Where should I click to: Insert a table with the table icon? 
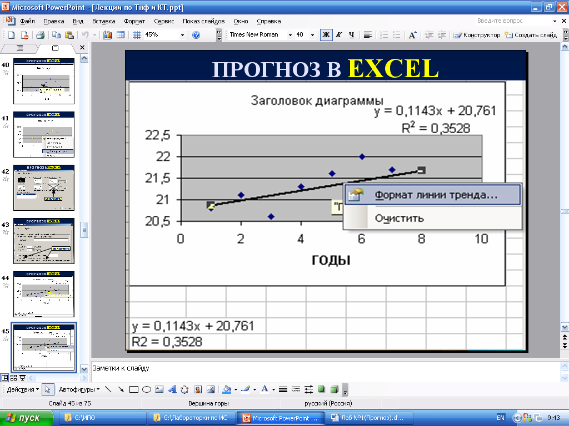[x=121, y=35]
